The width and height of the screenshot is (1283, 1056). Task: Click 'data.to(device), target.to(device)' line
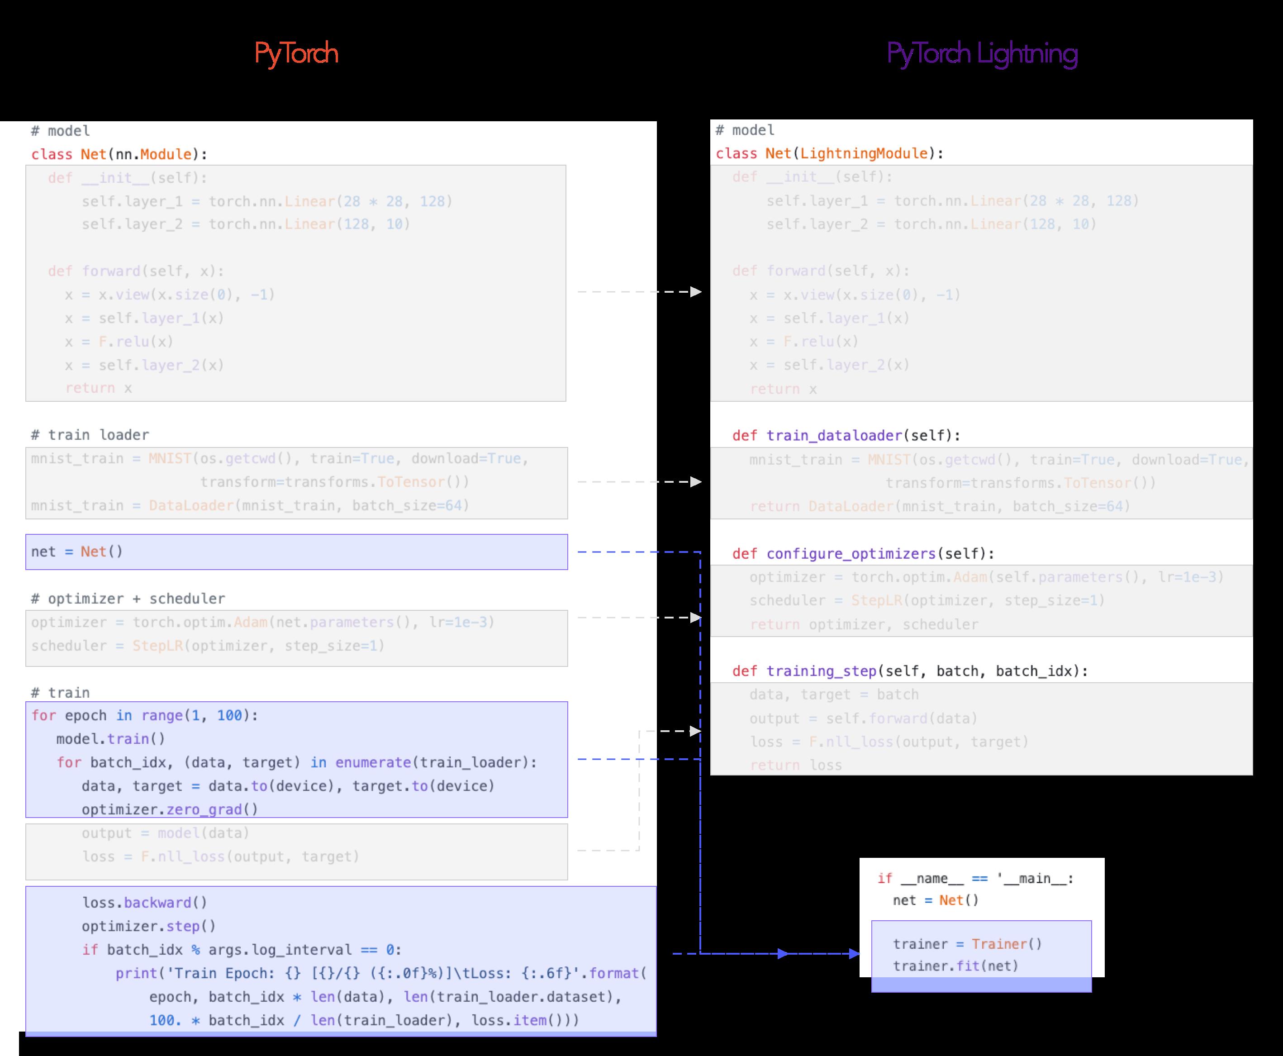[x=288, y=786]
